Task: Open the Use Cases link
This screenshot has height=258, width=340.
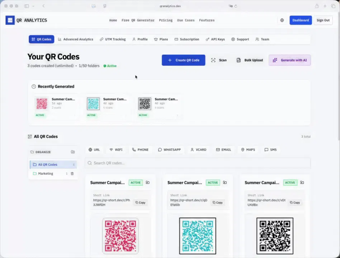Action: coord(186,20)
